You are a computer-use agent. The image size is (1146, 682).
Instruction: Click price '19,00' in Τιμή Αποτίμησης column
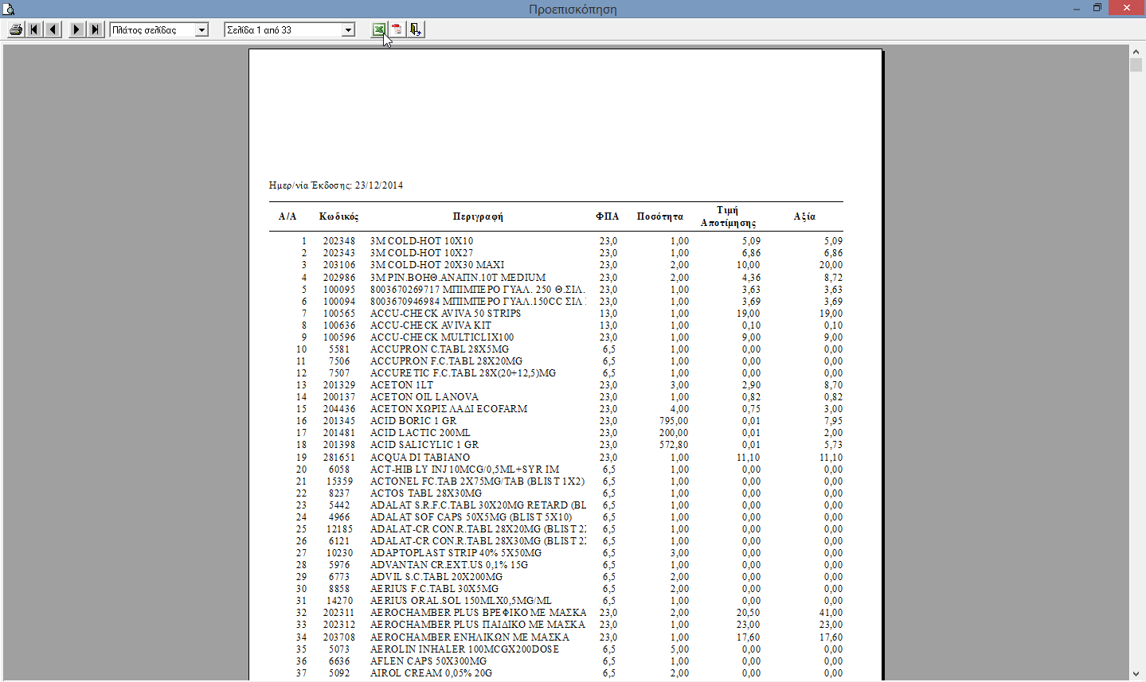[749, 314]
